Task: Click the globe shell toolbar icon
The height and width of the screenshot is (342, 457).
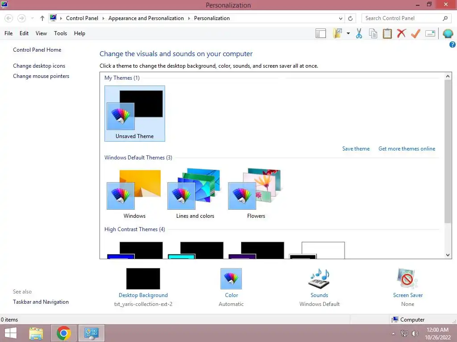Action: (x=448, y=33)
